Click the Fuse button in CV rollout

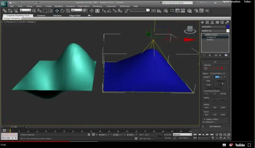208,85
